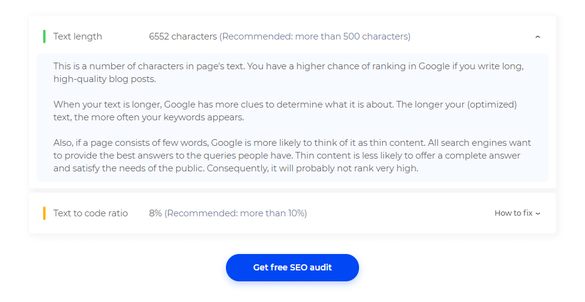Screen dimensions: 585x302
Task: Click the words '(optimized)' in the description
Action: click(x=491, y=105)
